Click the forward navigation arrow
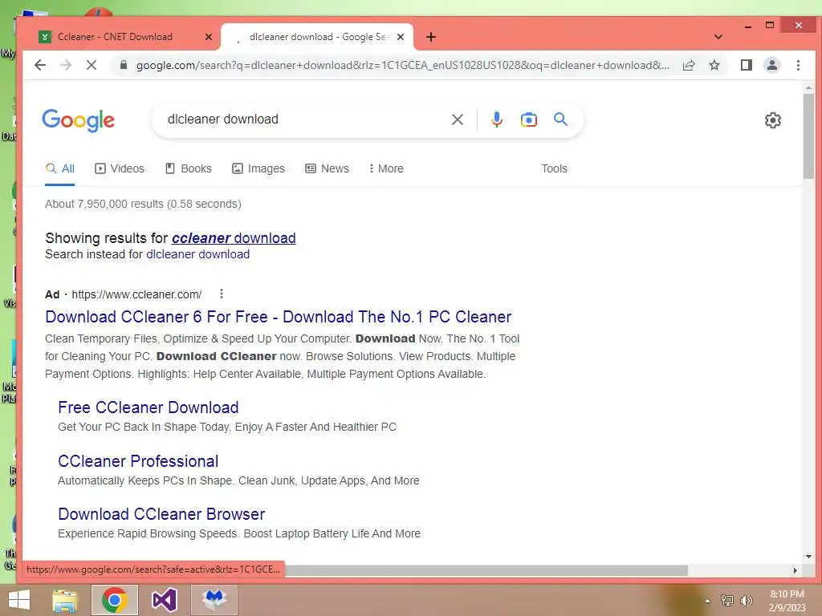The image size is (822, 616). [x=66, y=65]
